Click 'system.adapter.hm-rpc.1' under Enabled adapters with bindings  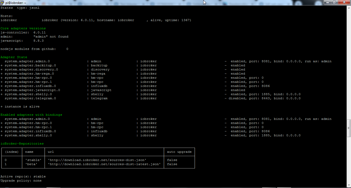pos(28,127)
